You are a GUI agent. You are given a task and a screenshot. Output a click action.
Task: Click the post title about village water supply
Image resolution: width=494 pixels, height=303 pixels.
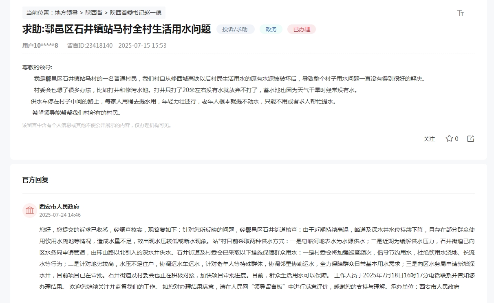[117, 29]
